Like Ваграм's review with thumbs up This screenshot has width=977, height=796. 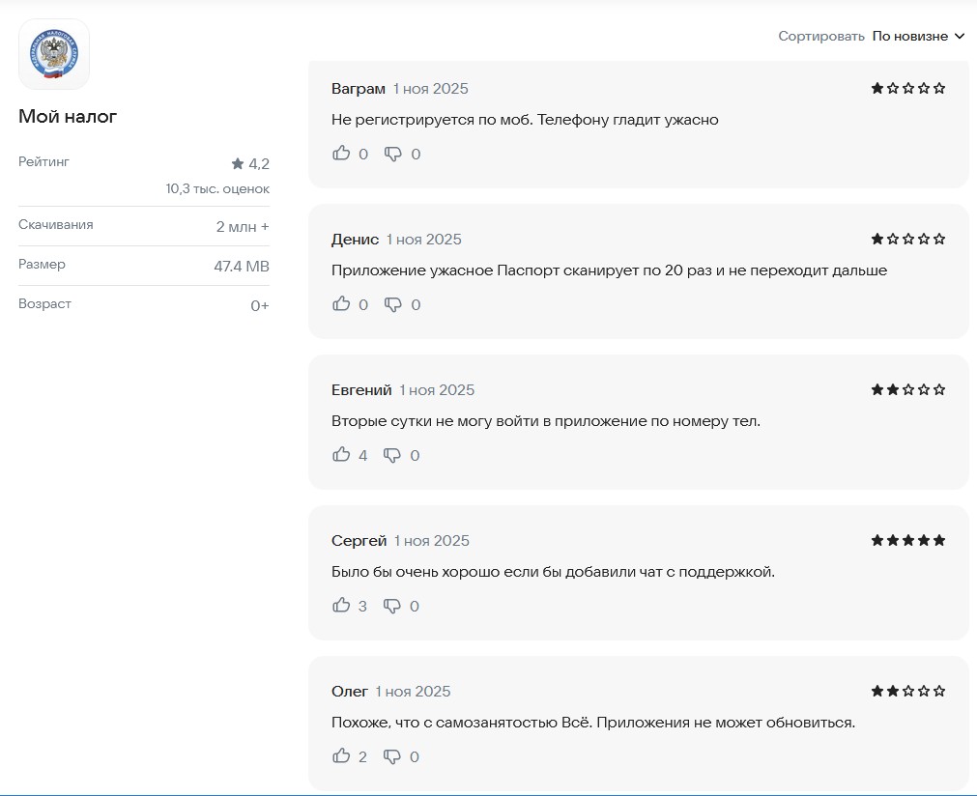341,154
